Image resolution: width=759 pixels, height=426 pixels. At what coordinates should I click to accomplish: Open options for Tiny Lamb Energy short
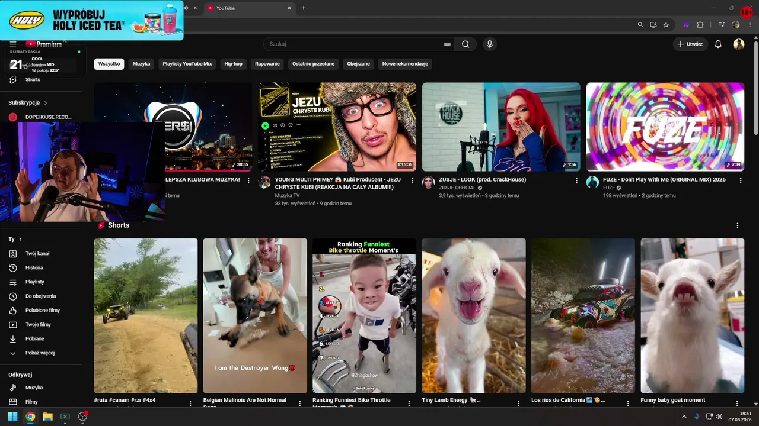(x=519, y=403)
